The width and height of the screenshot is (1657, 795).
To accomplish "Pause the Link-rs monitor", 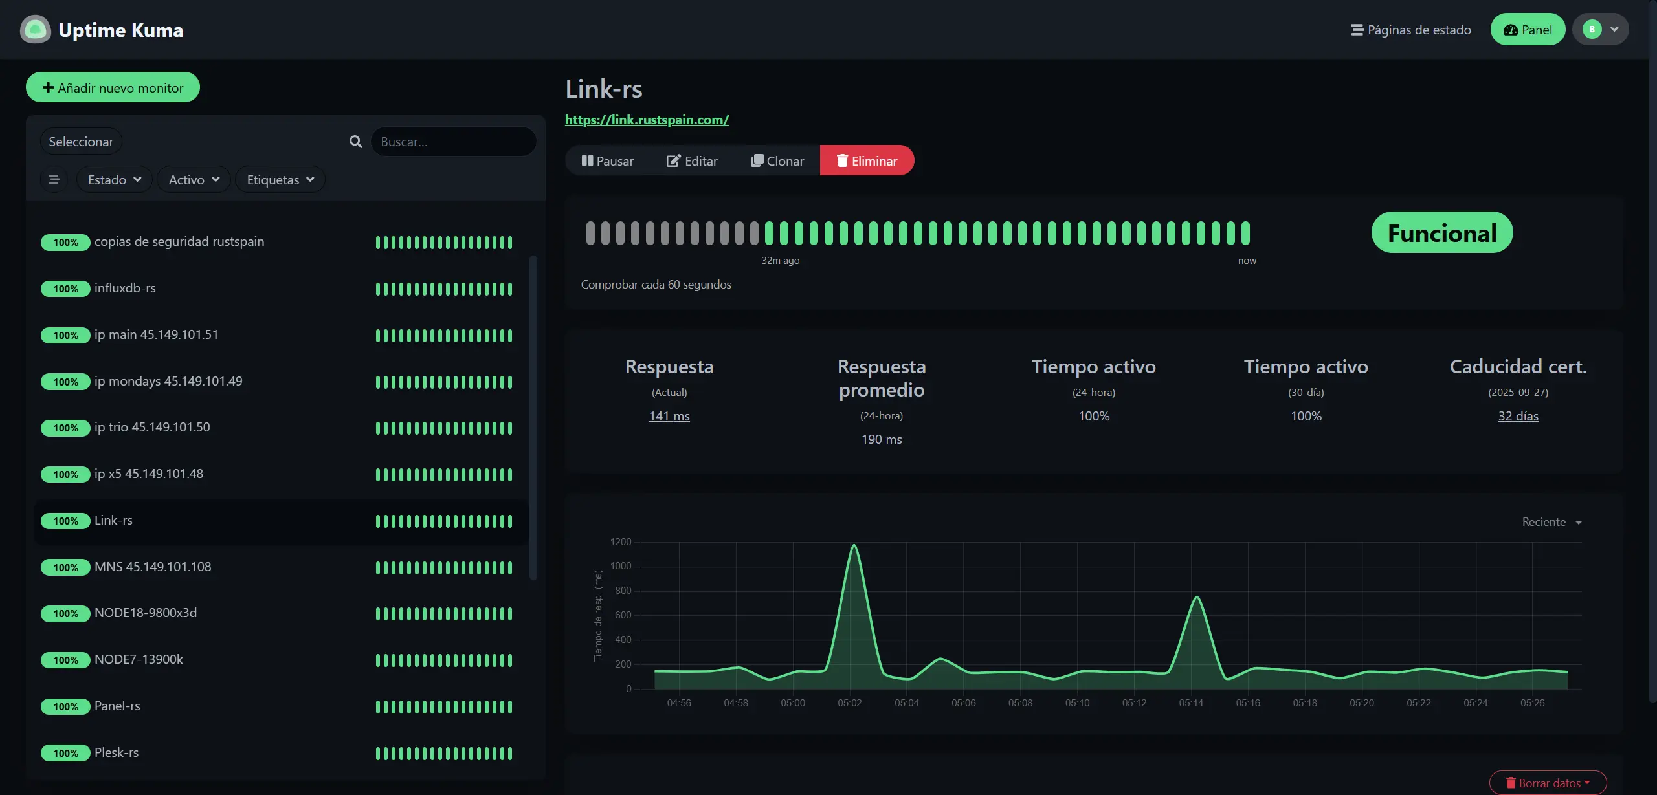I will [607, 160].
